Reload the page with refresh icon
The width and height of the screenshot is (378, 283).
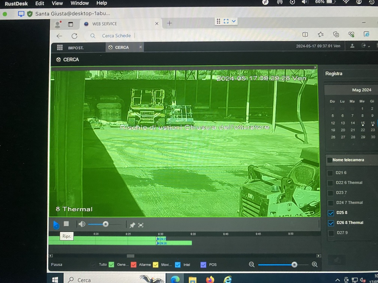tap(75, 36)
